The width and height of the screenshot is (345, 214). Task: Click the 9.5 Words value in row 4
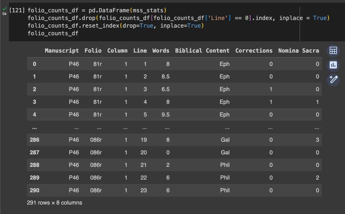pos(165,115)
